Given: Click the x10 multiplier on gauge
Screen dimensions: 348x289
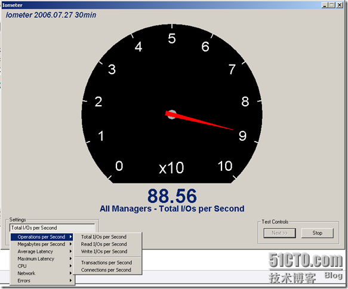Looking at the screenshot, I should [171, 168].
